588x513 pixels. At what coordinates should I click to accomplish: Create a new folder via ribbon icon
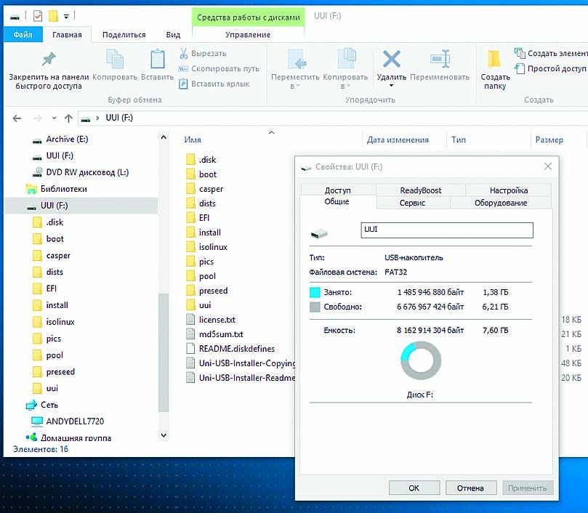point(495,60)
